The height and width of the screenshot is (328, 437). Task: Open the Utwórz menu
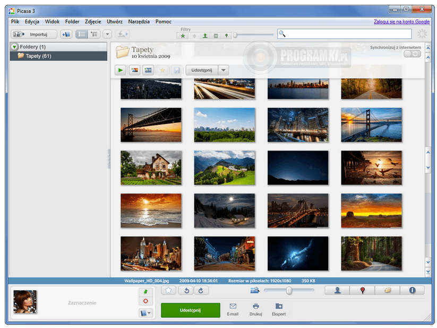click(115, 21)
